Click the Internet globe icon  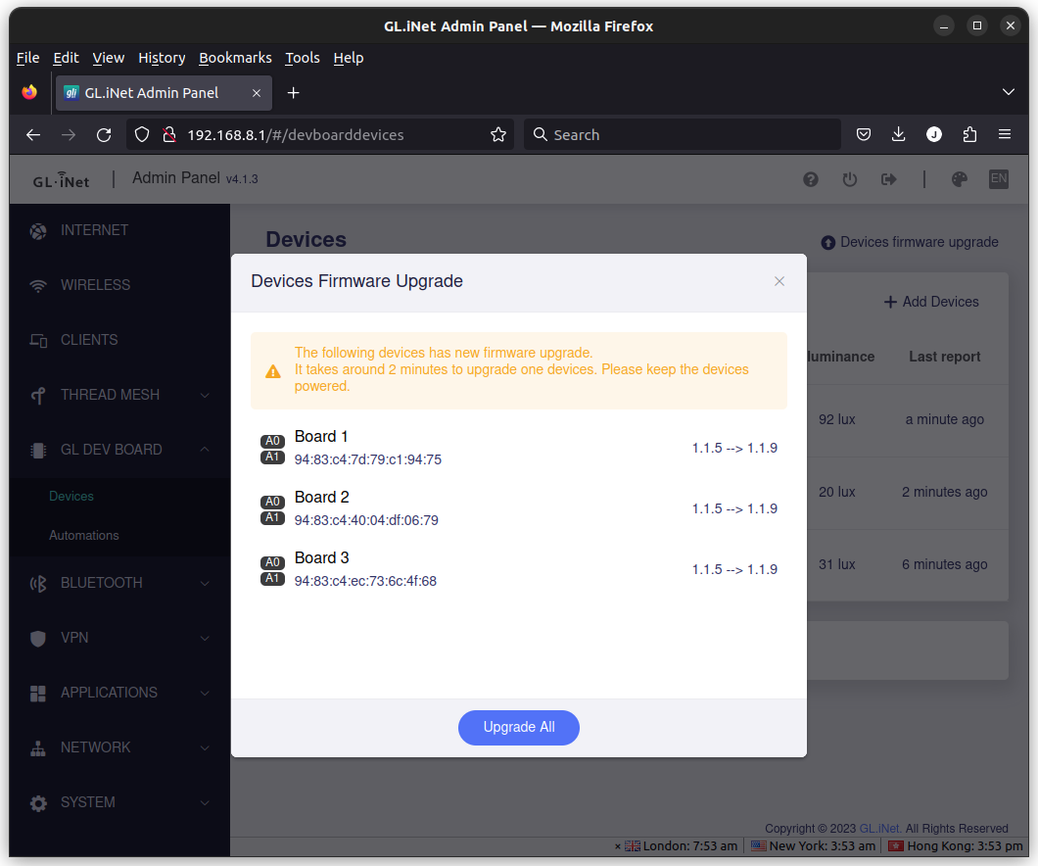[38, 231]
